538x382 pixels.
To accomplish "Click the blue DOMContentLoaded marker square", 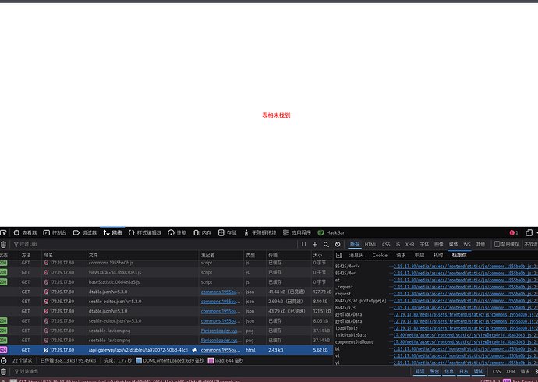I will pyautogui.click(x=139, y=361).
